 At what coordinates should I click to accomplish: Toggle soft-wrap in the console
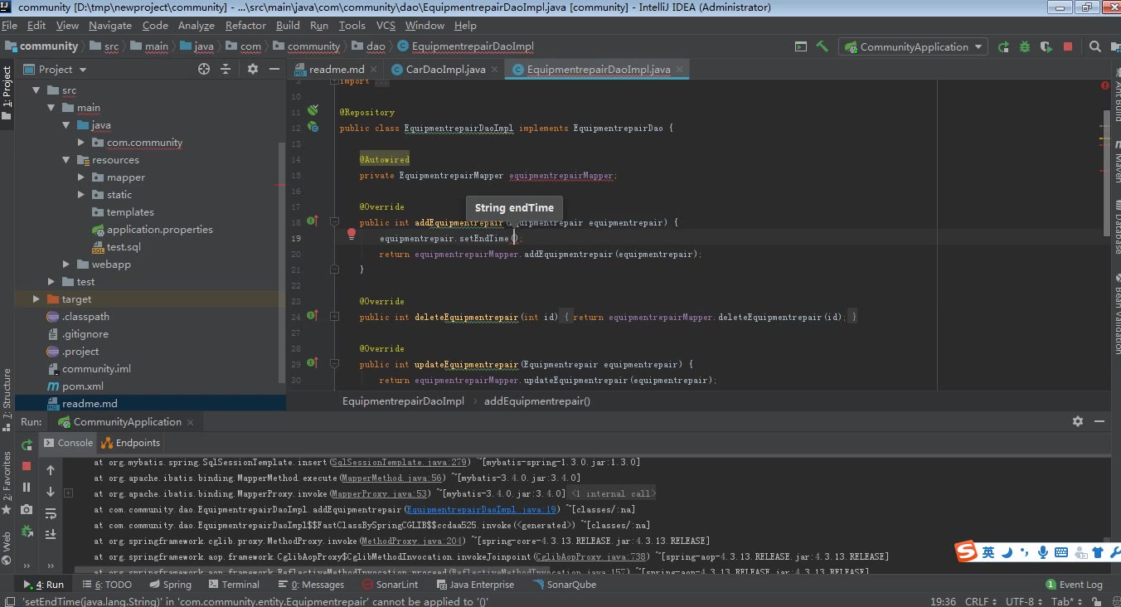pos(51,513)
